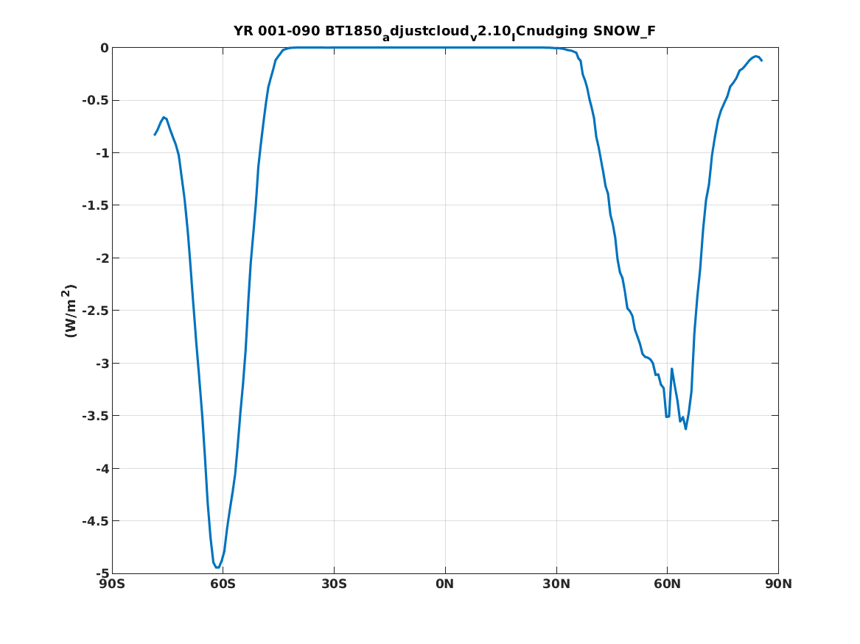Click the -4 y-axis tick label
Image resolution: width=860 pixels, height=644 pixels.
point(102,469)
